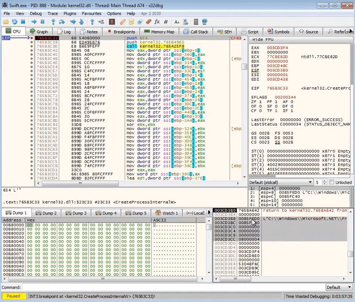This screenshot has height=302, width=355.
Task: Click the fx functions toolbar icon
Action: [157, 22]
